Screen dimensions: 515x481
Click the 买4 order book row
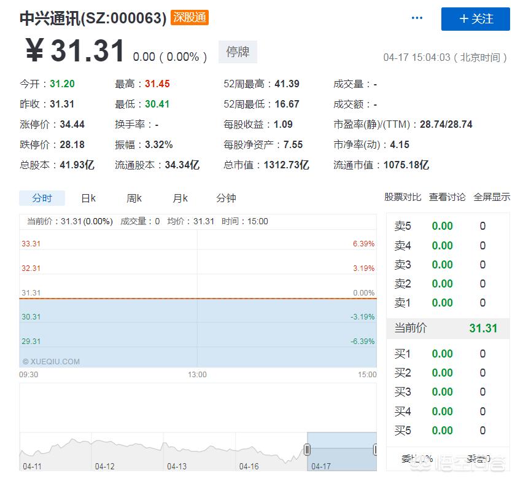448,412
